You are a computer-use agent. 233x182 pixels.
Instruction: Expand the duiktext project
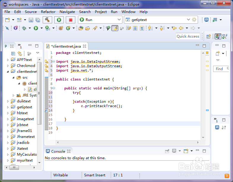8,101
